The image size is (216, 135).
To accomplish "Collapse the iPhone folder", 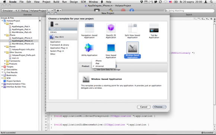I will click(5, 35).
